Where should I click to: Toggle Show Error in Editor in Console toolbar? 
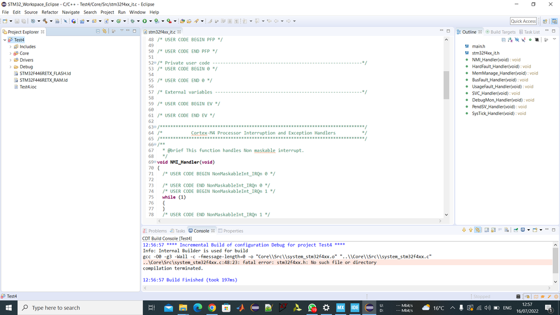[x=478, y=230]
